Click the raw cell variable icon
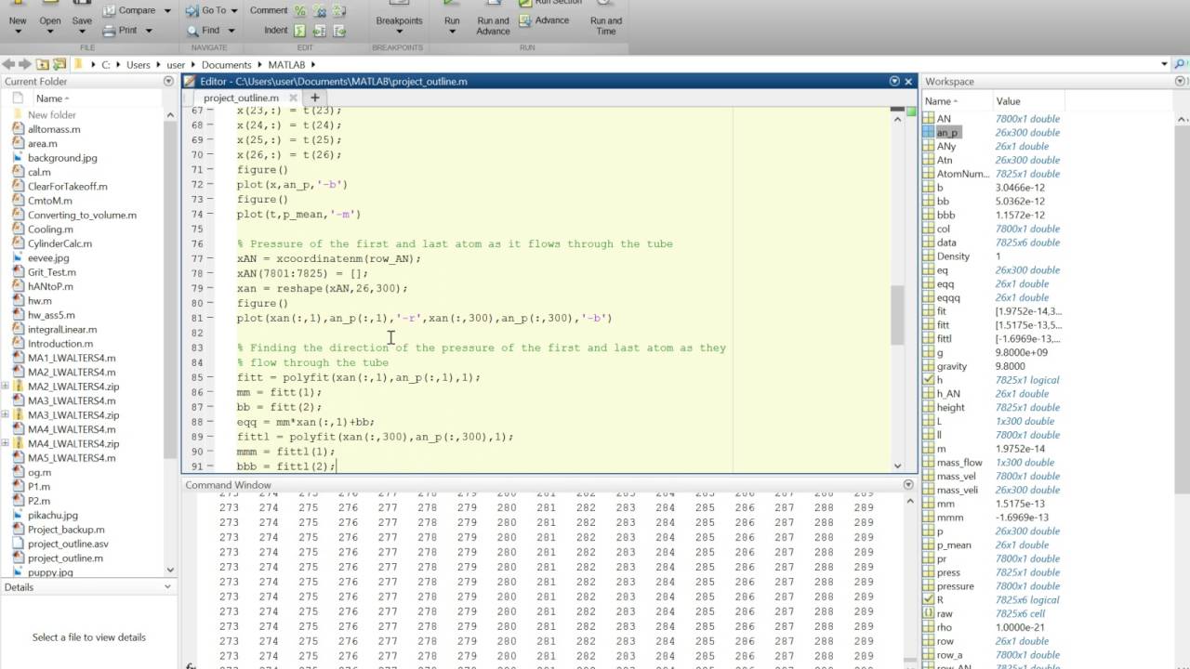 tap(929, 614)
